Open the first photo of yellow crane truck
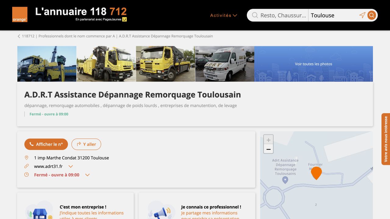Viewport: 390px width, 219px height. tap(47, 64)
